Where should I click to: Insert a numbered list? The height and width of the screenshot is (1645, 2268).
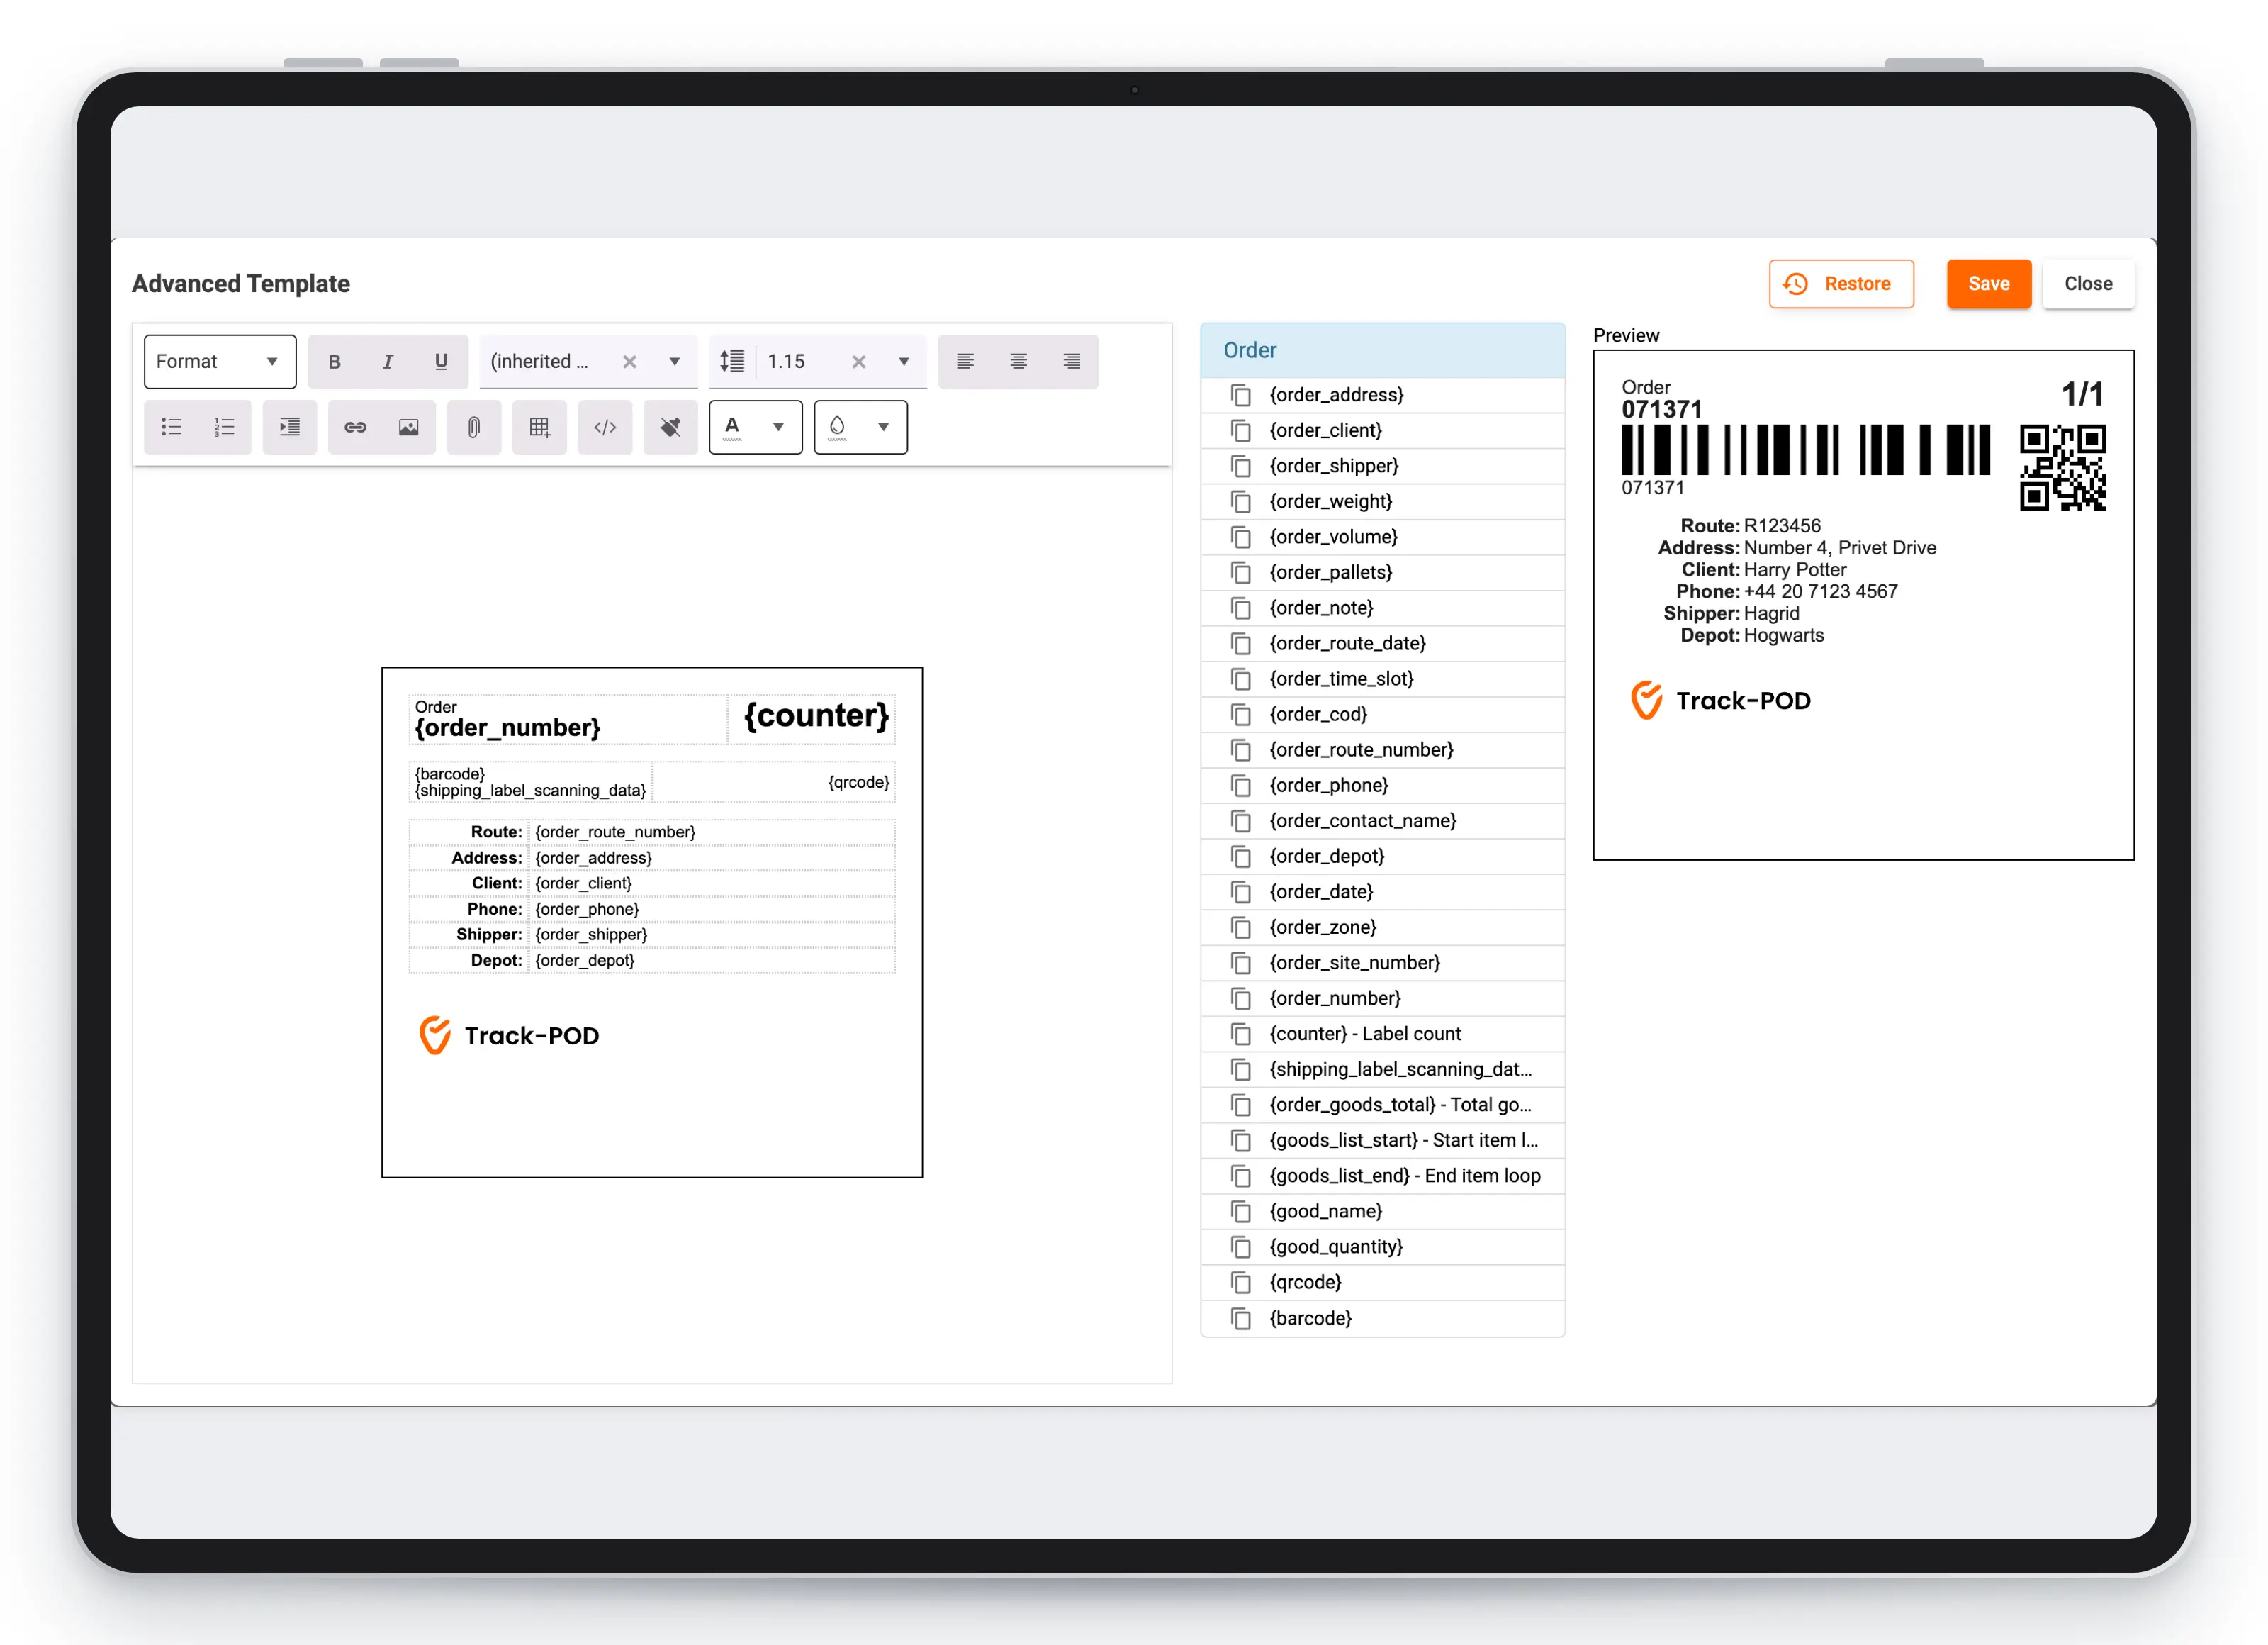224,428
